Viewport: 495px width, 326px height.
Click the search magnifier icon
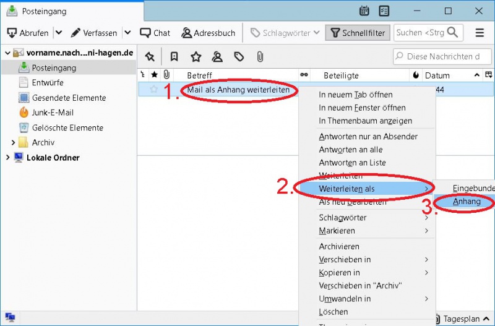(x=453, y=32)
